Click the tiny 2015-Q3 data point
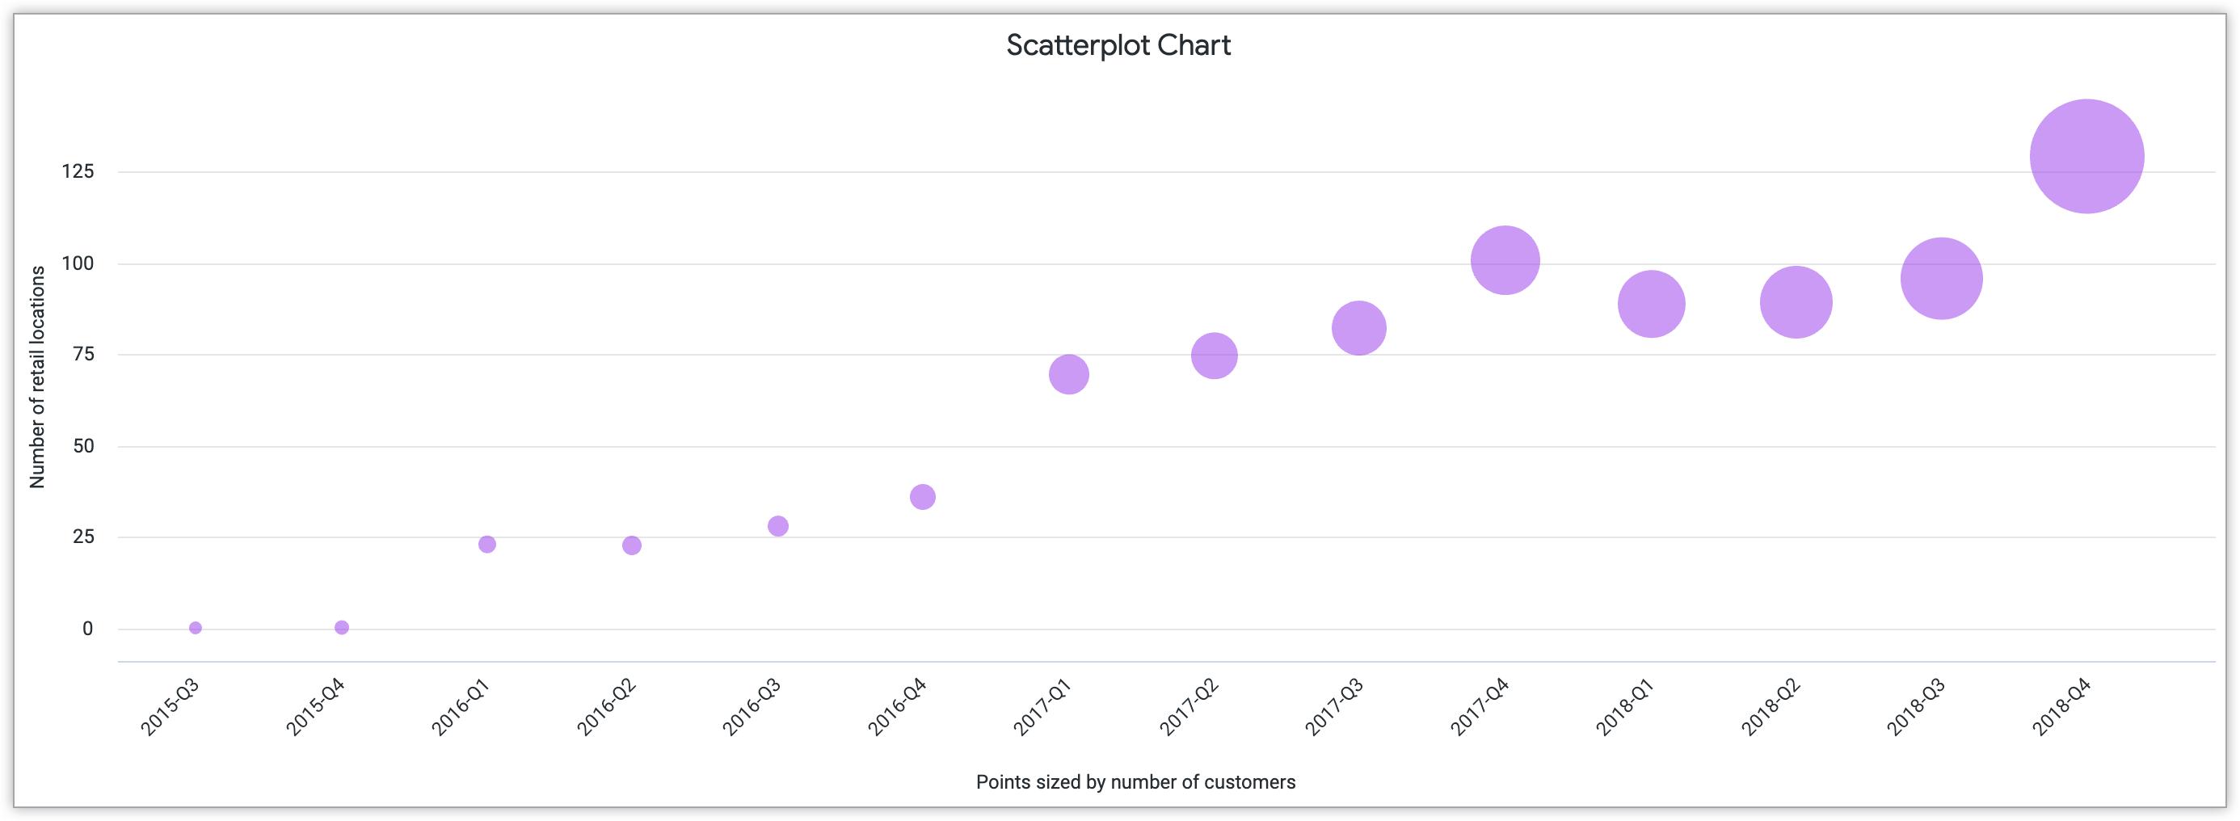This screenshot has height=821, width=2240. click(196, 628)
